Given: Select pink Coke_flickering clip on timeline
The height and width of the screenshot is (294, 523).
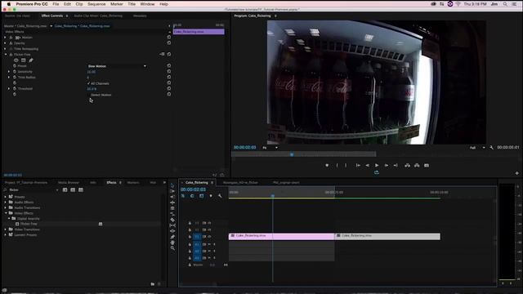Looking at the screenshot, I should point(281,236).
